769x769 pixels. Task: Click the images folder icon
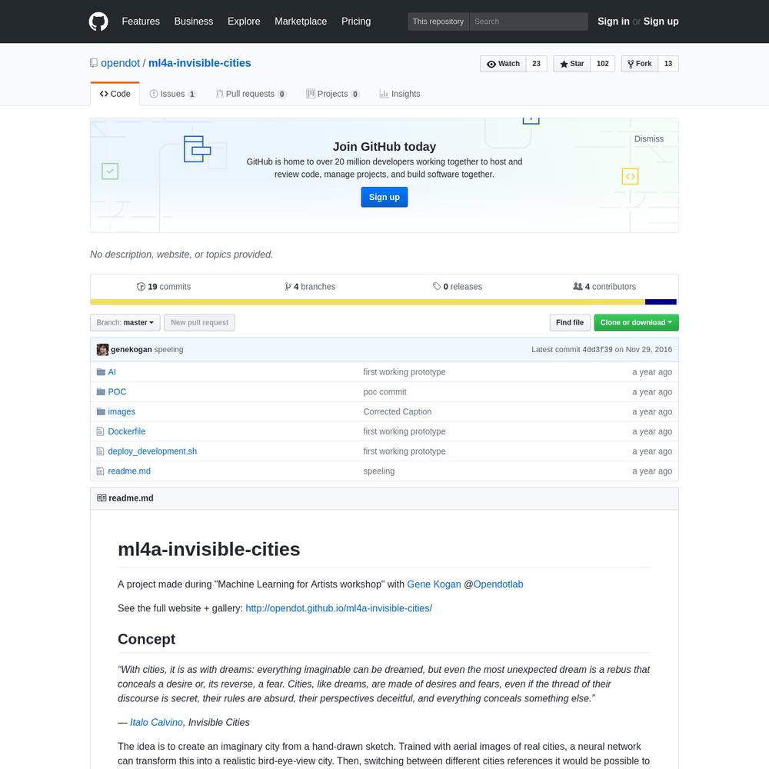click(101, 411)
